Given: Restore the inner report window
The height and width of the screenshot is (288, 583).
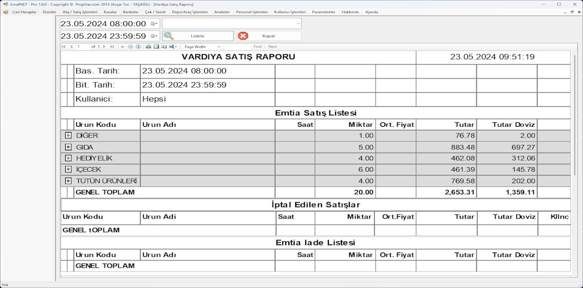Looking at the screenshot, I should [572, 12].
